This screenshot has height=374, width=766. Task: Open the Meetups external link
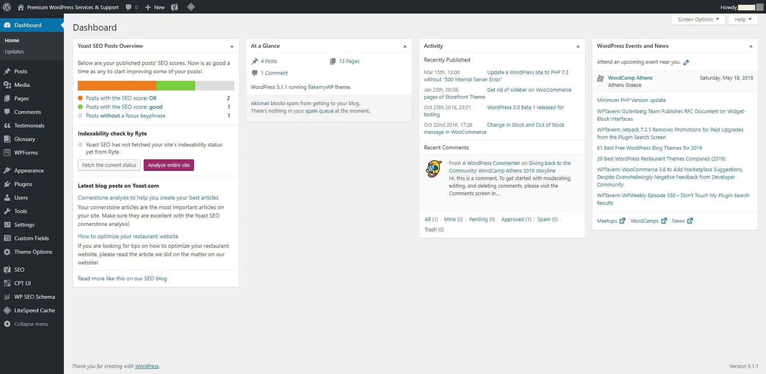[611, 221]
